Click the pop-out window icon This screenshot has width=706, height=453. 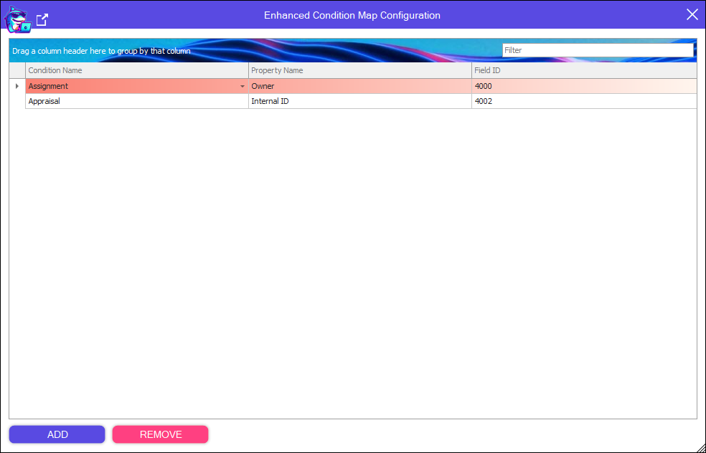(42, 20)
